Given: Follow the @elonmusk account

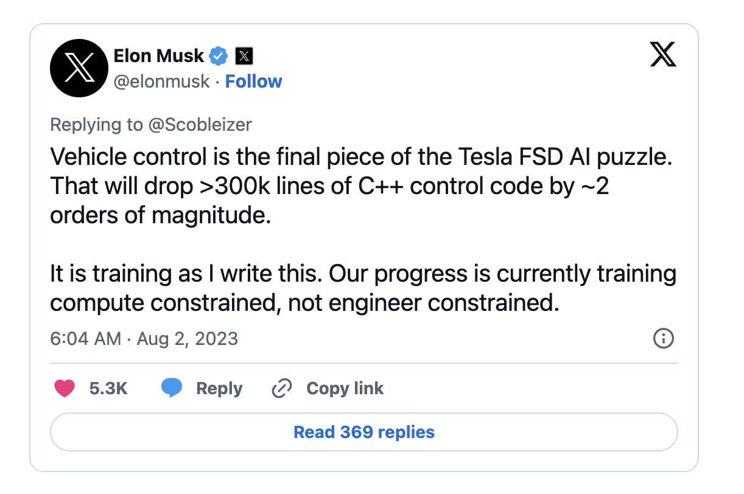Looking at the screenshot, I should (253, 82).
